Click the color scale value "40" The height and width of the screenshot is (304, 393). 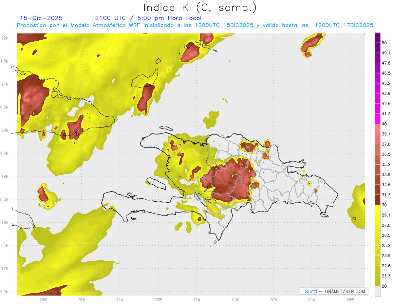385,124
